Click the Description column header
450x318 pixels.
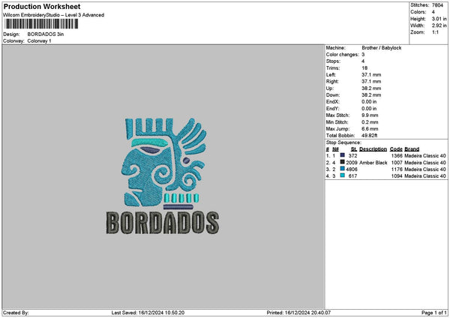[x=373, y=149]
